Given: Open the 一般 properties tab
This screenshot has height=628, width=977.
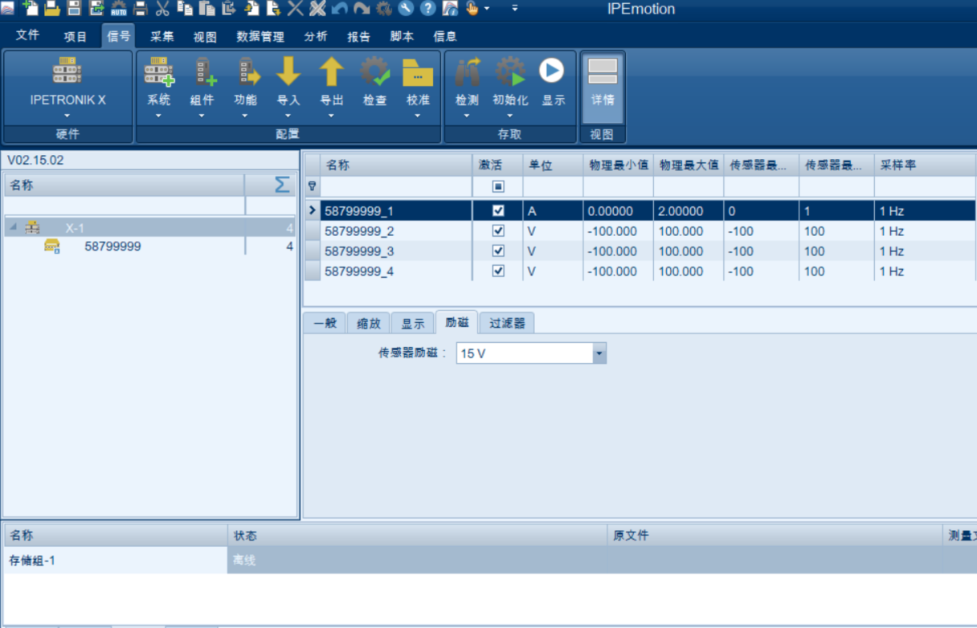Looking at the screenshot, I should (x=325, y=324).
